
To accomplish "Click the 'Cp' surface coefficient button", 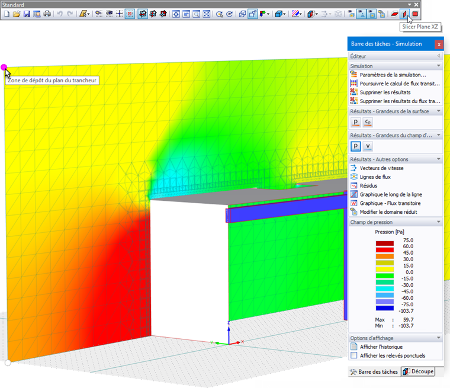I will pyautogui.click(x=368, y=122).
